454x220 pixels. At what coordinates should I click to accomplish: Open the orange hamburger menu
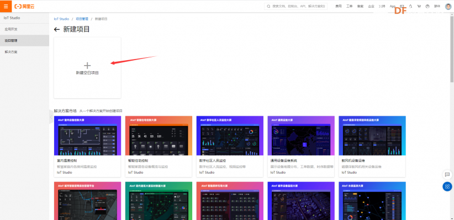(6, 7)
